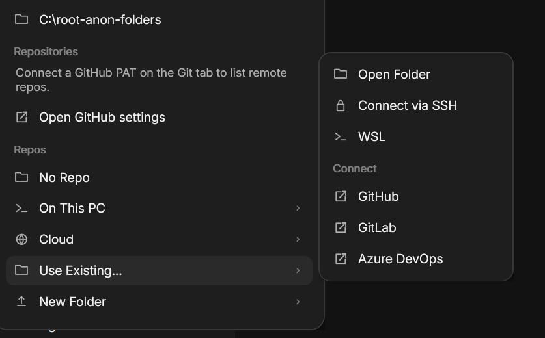545x338 pixels.
Task: Click the lock icon beside Connect via SSH
Action: pyautogui.click(x=341, y=105)
